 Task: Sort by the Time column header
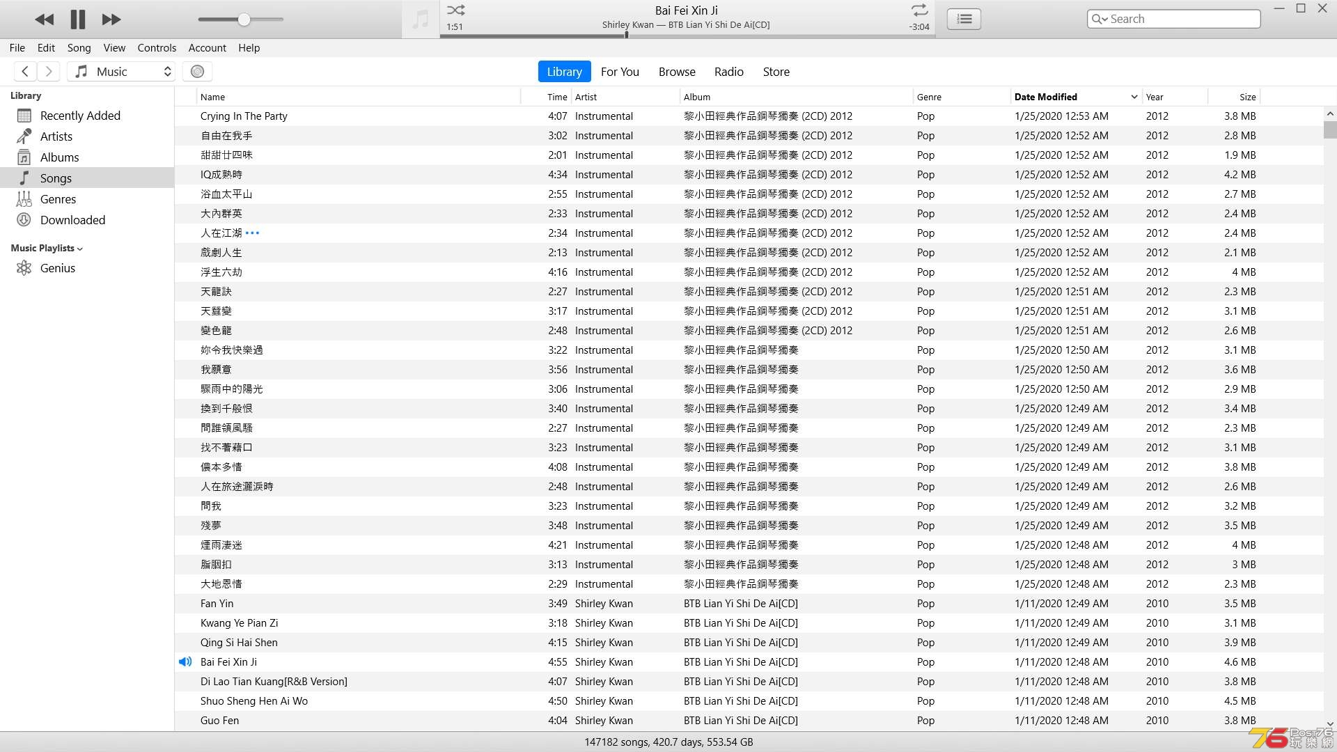click(546, 97)
